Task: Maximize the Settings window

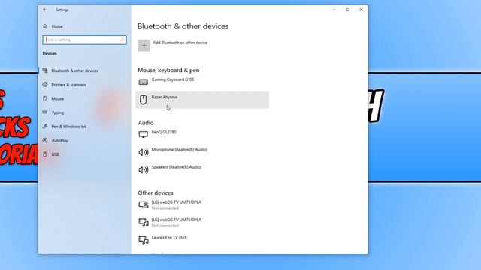Action: pos(347,10)
